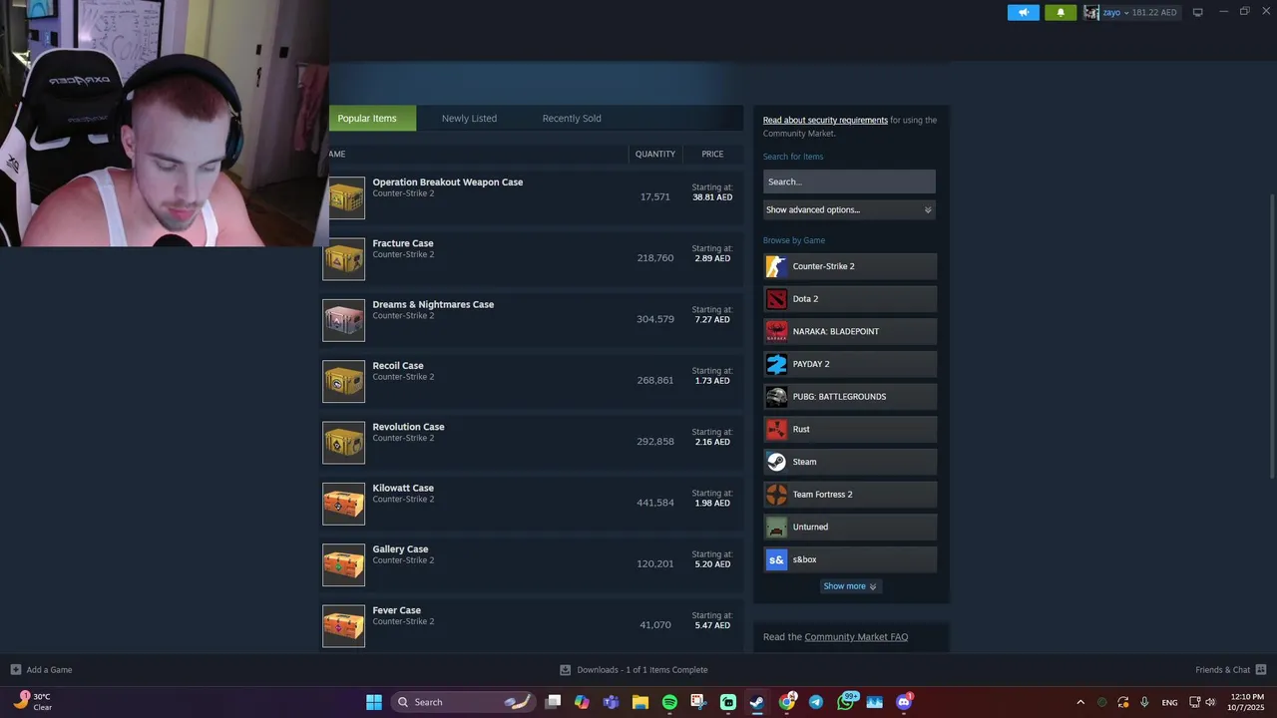Open clock and date flyout

(1246, 702)
